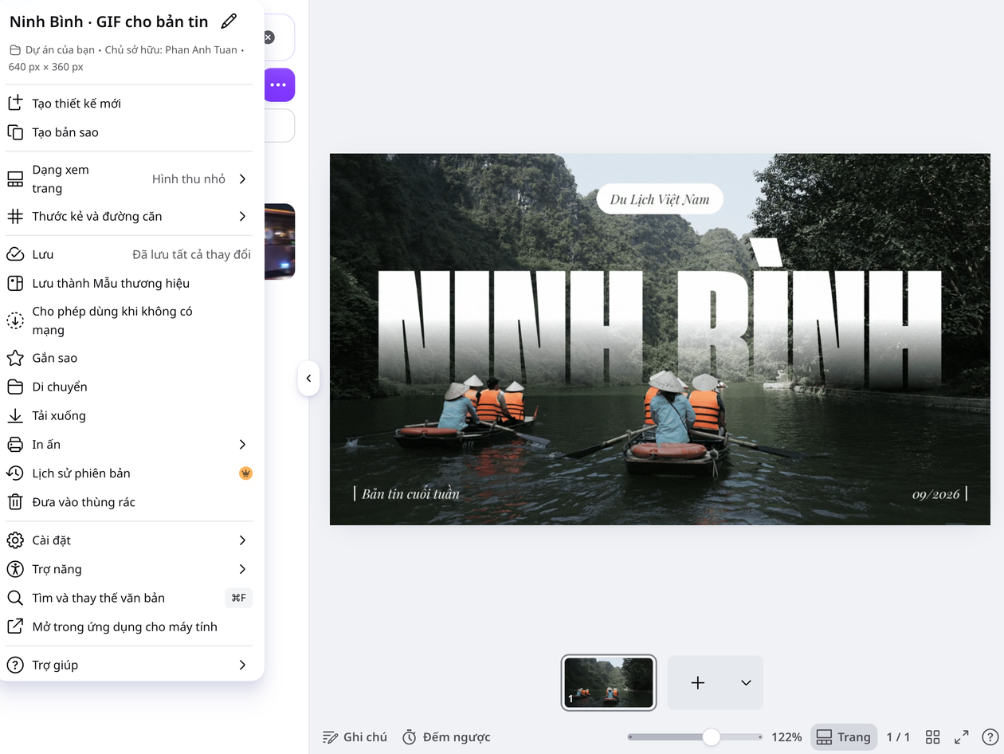This screenshot has width=1004, height=754.
Task: Click the cloud icon next to Lưu
Action: 15,254
